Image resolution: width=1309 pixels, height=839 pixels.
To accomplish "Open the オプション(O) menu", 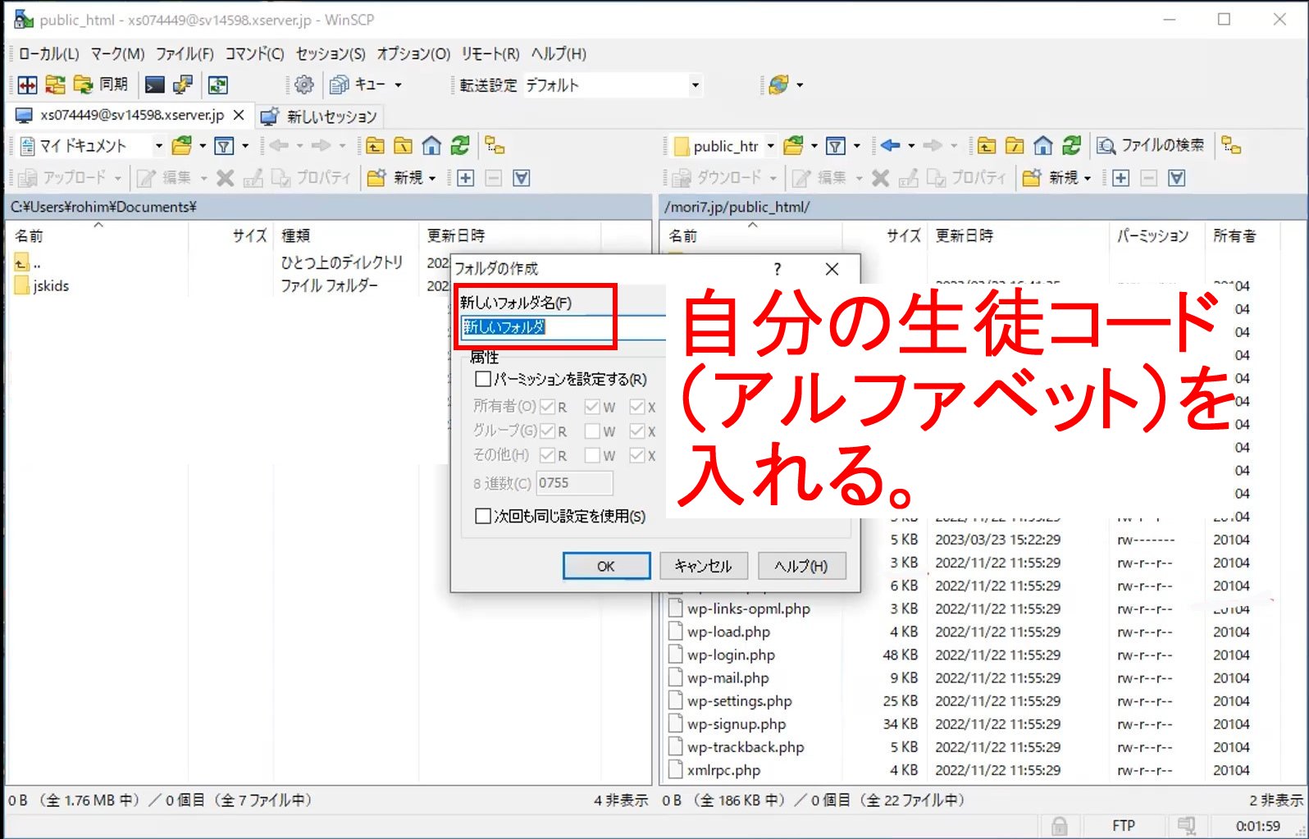I will pyautogui.click(x=413, y=54).
